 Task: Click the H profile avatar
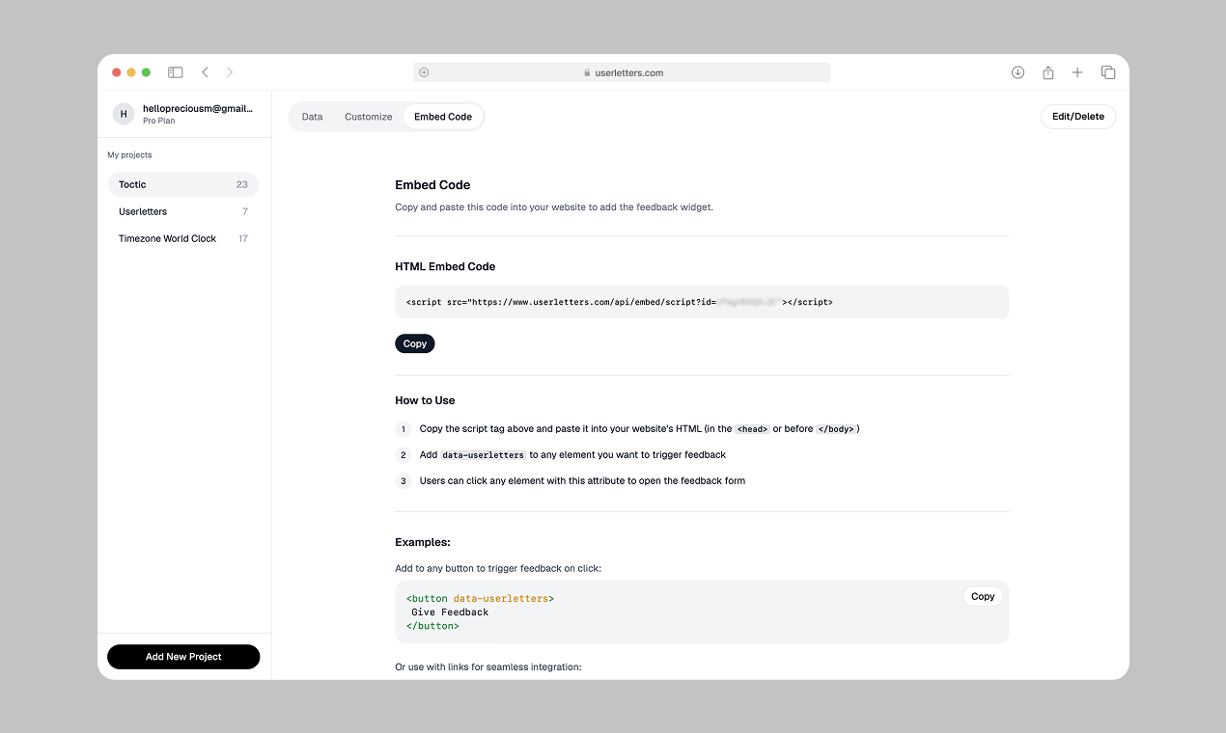point(123,113)
